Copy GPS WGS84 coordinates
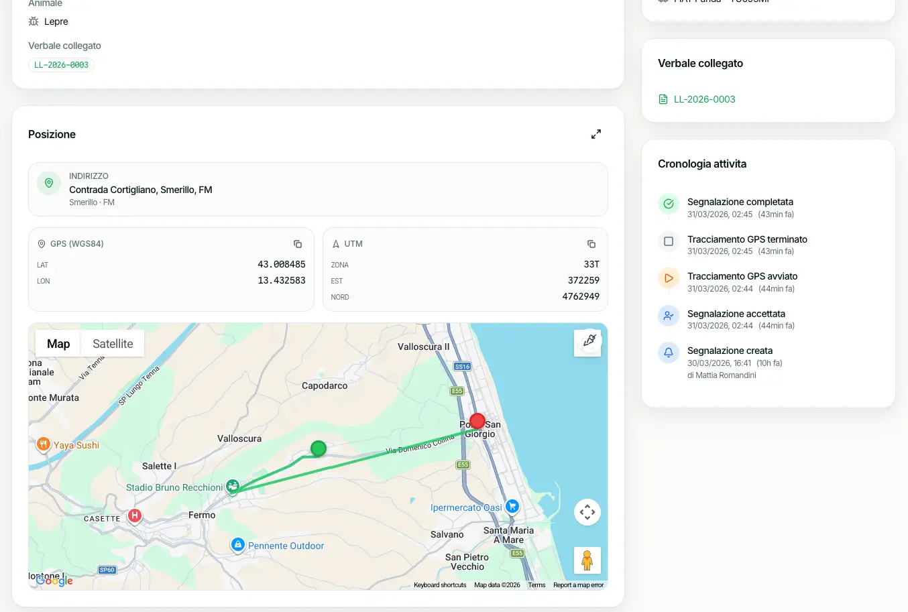Screen dimensions: 908x612 tap(298, 244)
